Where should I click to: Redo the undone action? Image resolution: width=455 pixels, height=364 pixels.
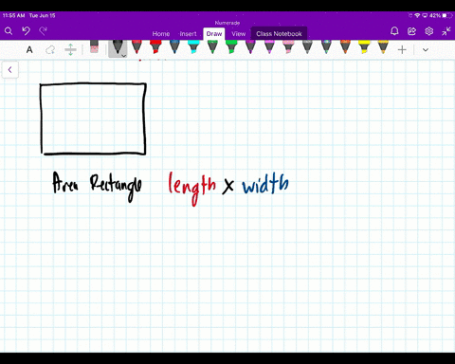pyautogui.click(x=43, y=30)
